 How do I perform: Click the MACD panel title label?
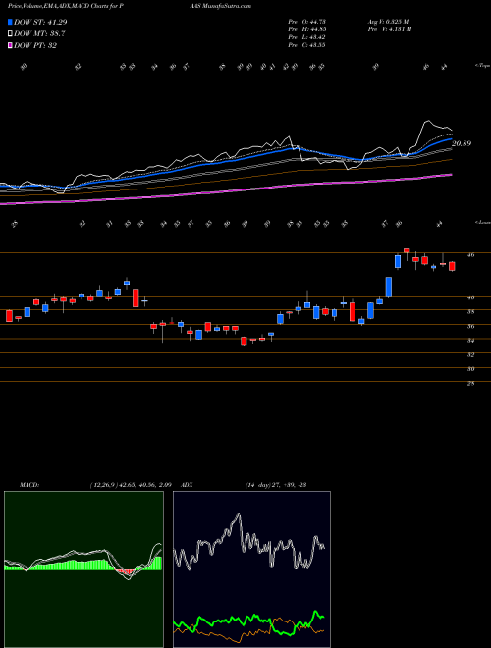pos(28,485)
